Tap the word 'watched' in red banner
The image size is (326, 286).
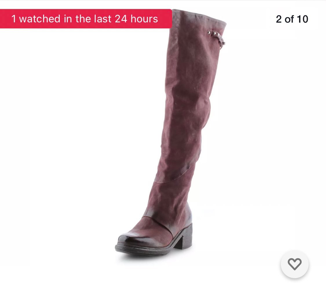40,19
